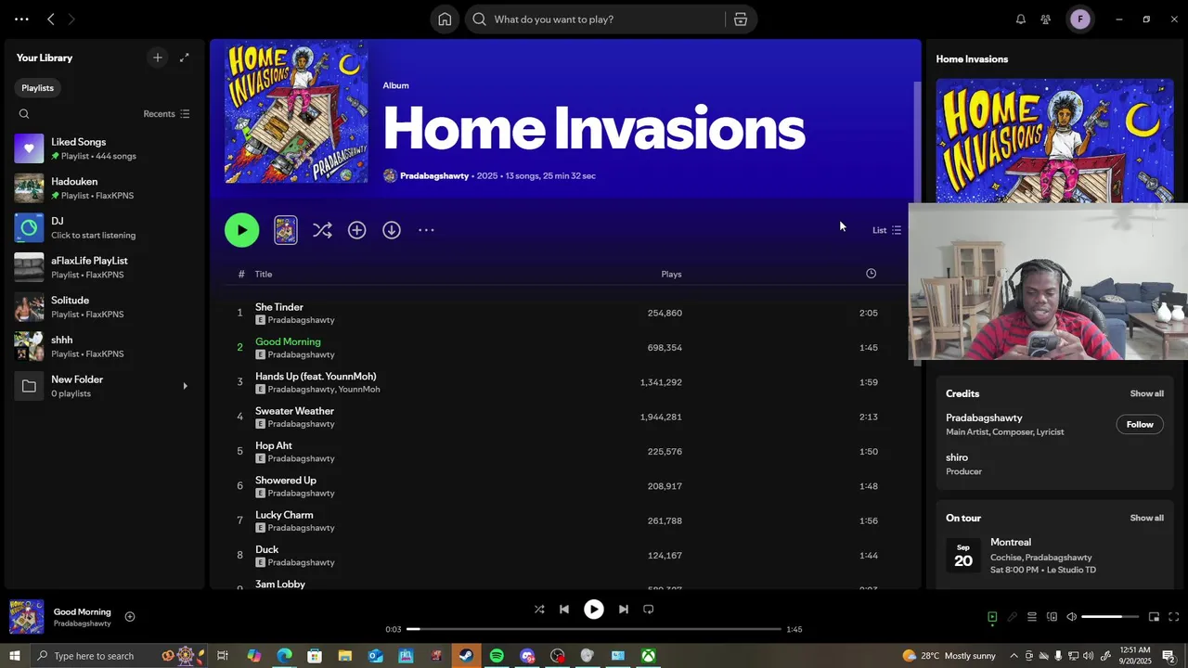Open the Montreal Sep 20 concert listing
Viewport: 1188px width, 668px height.
[x=1054, y=556]
